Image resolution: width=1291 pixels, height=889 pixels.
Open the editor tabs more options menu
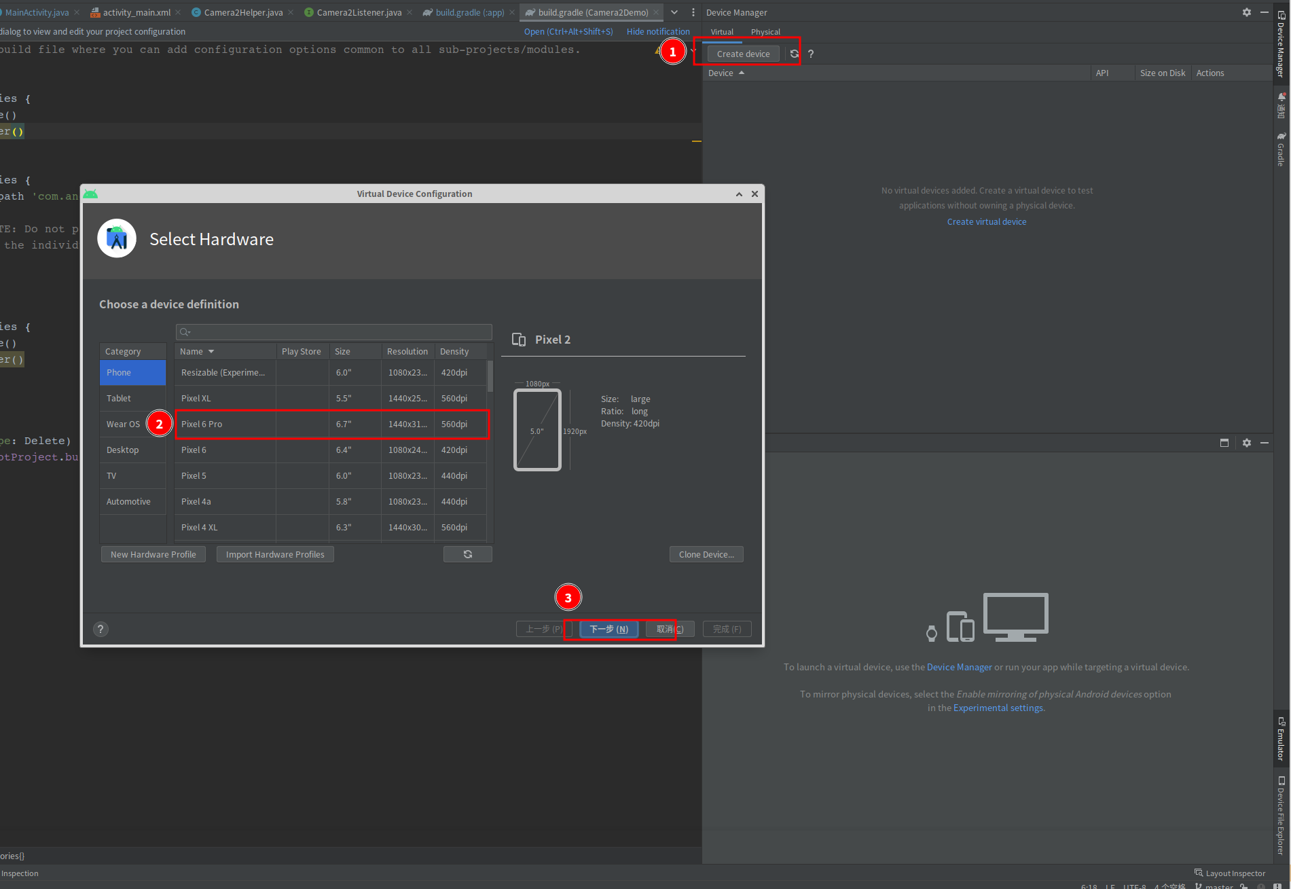click(x=693, y=12)
